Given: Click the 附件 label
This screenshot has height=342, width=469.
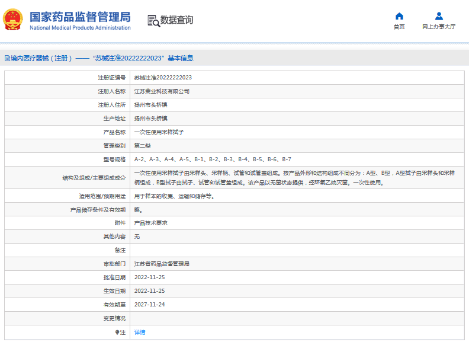Looking at the screenshot, I should pos(120,223).
